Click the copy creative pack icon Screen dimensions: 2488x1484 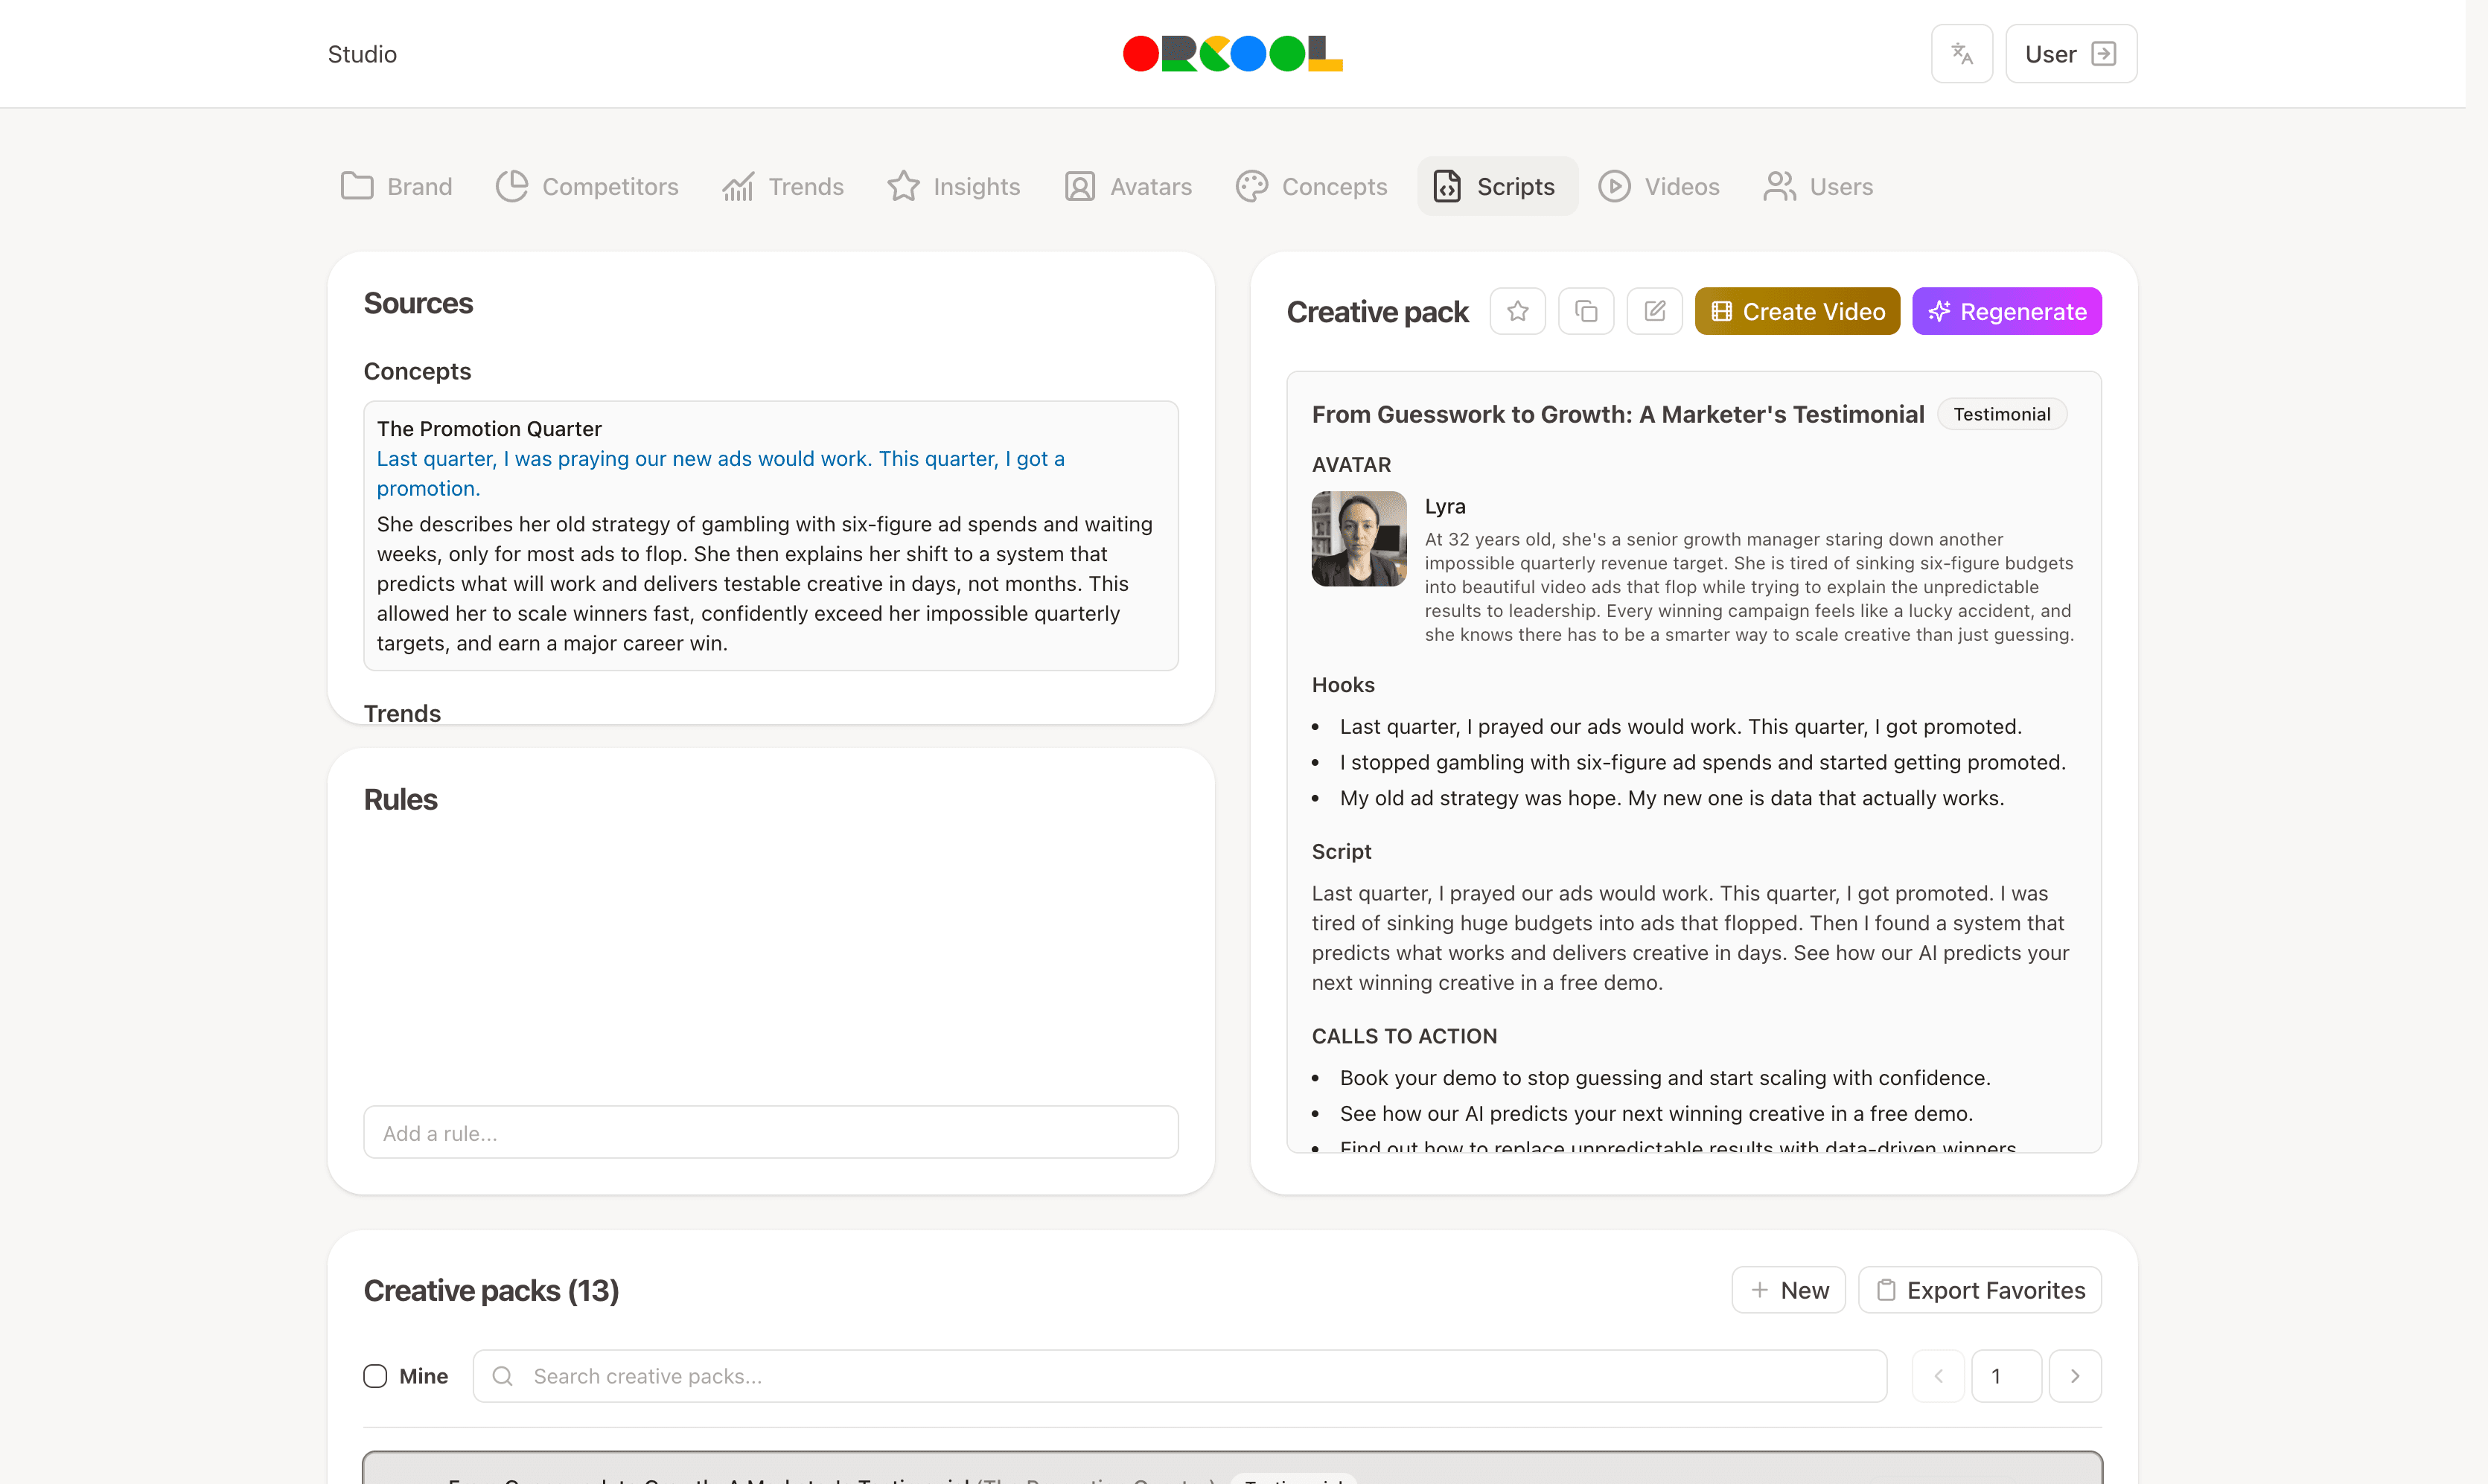click(x=1586, y=311)
